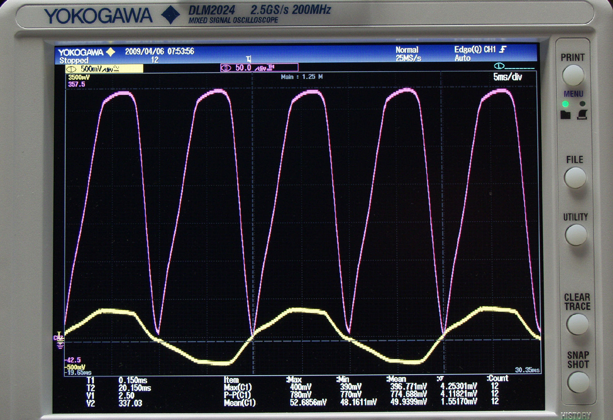Click the printer icon under MENU
Image resolution: width=613 pixels, height=420 pixels.
tap(582, 115)
